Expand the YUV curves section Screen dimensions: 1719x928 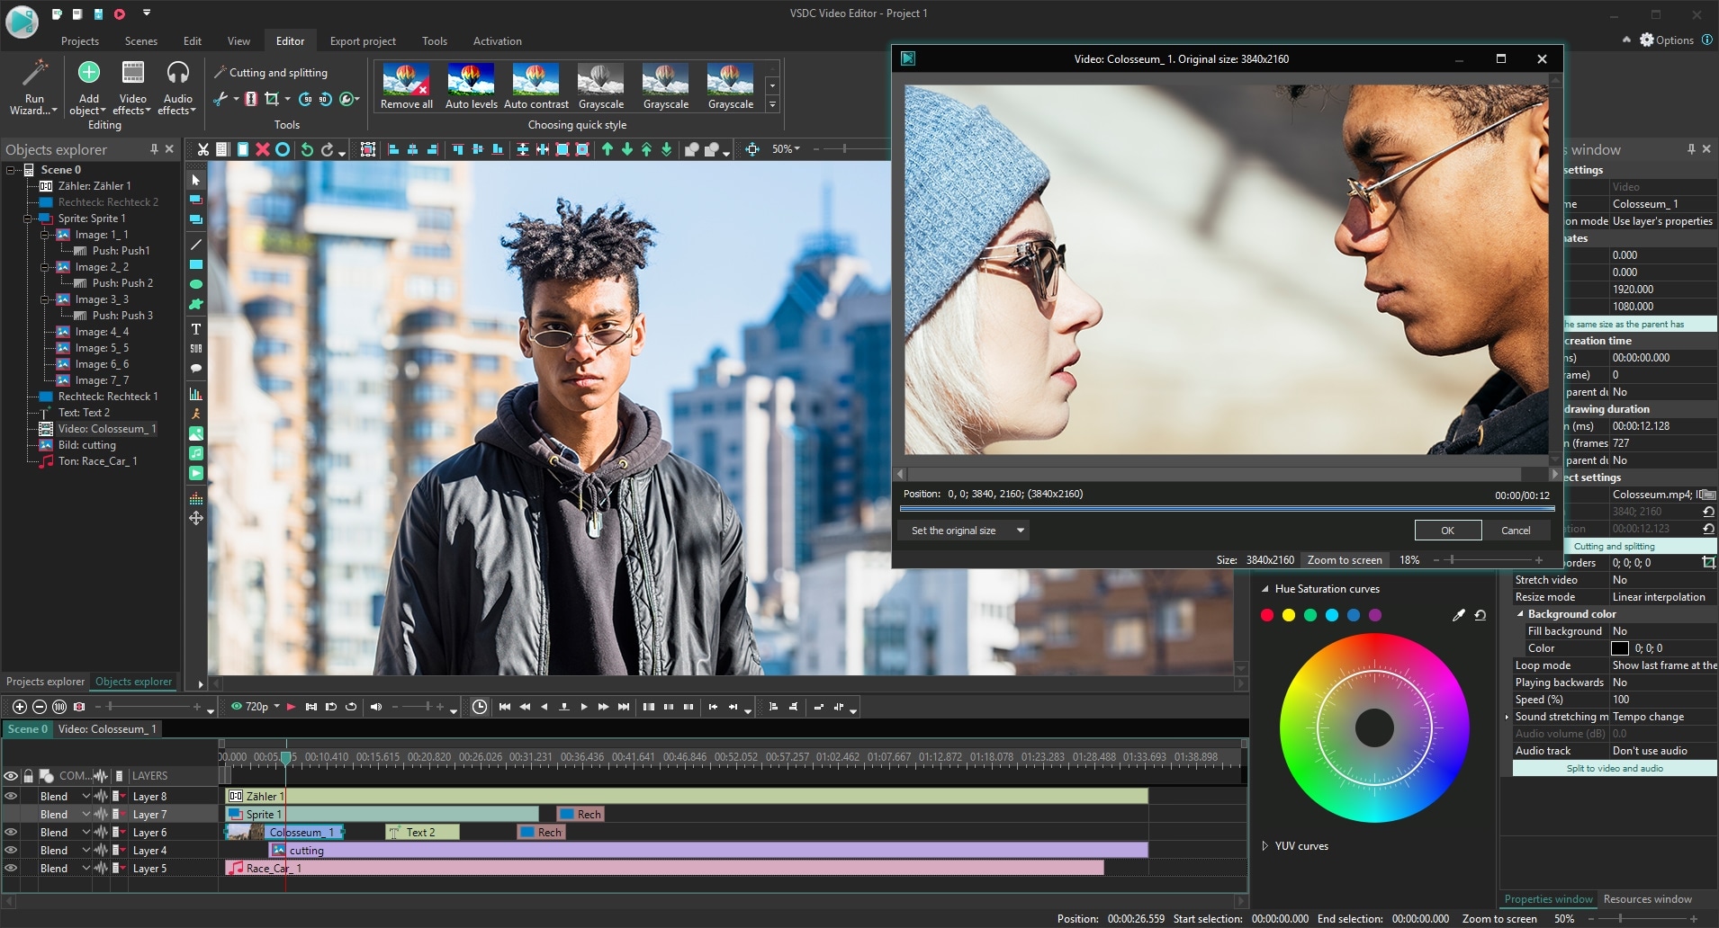click(x=1264, y=846)
